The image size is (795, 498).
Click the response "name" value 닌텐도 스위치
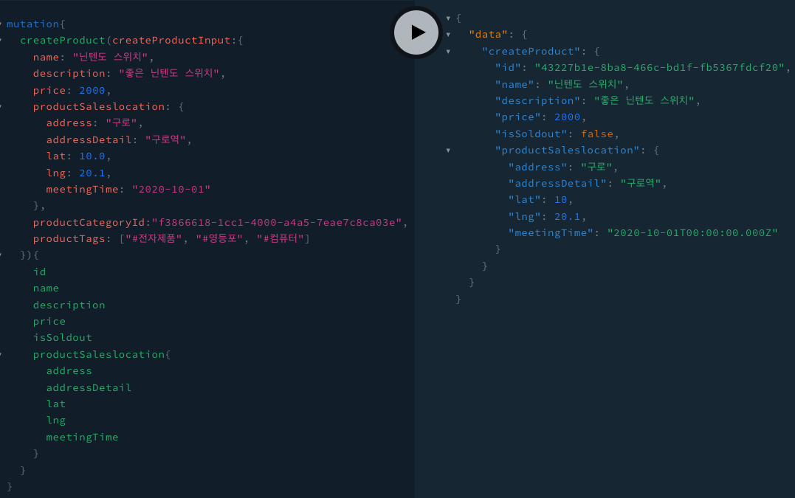[585, 84]
